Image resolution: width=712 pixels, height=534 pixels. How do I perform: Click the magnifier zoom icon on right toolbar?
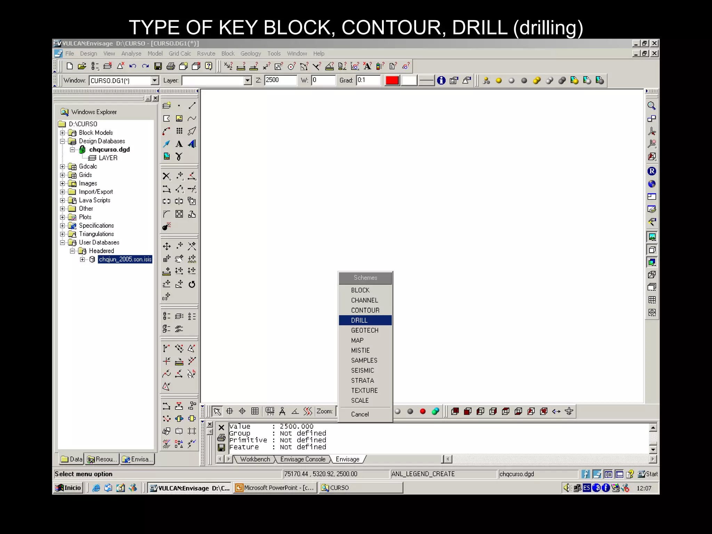click(652, 106)
